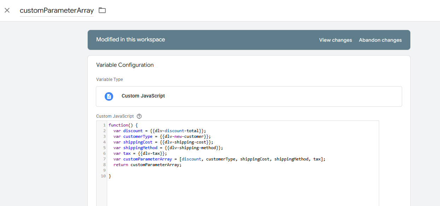This screenshot has height=206, width=440.
Task: Click the blue Custom JavaScript document icon
Action: [109, 96]
